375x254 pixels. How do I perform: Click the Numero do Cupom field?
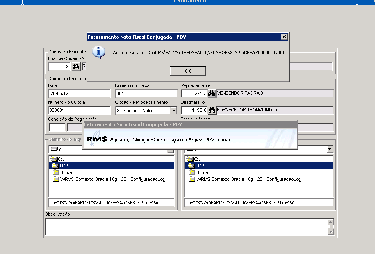pyautogui.click(x=79, y=110)
